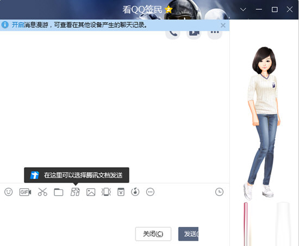The height and width of the screenshot is (246, 299).
Task: Click the yellow star badge beside name
Action: click(169, 9)
